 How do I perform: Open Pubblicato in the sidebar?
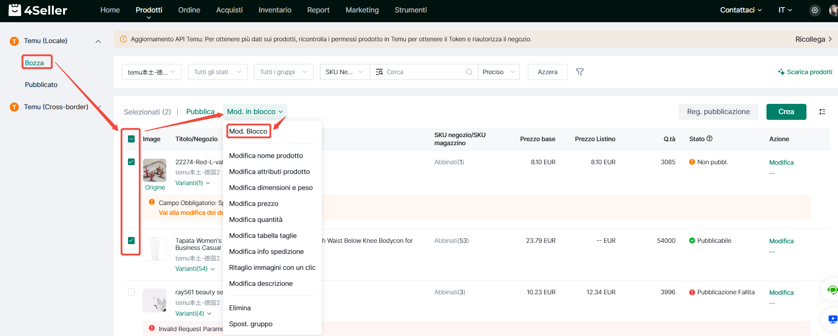[41, 85]
